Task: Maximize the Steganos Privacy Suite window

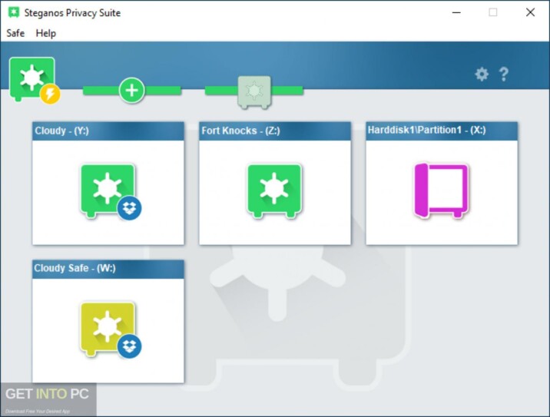Action: [493, 12]
